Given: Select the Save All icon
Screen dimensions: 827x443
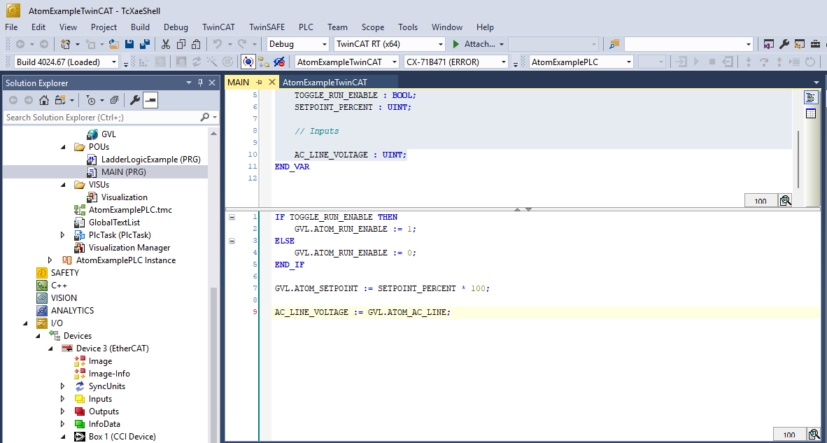Looking at the screenshot, I should click(x=145, y=43).
